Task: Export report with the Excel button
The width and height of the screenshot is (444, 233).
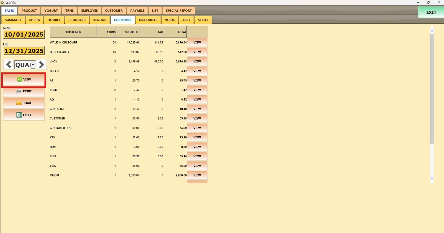Action: pyautogui.click(x=24, y=115)
